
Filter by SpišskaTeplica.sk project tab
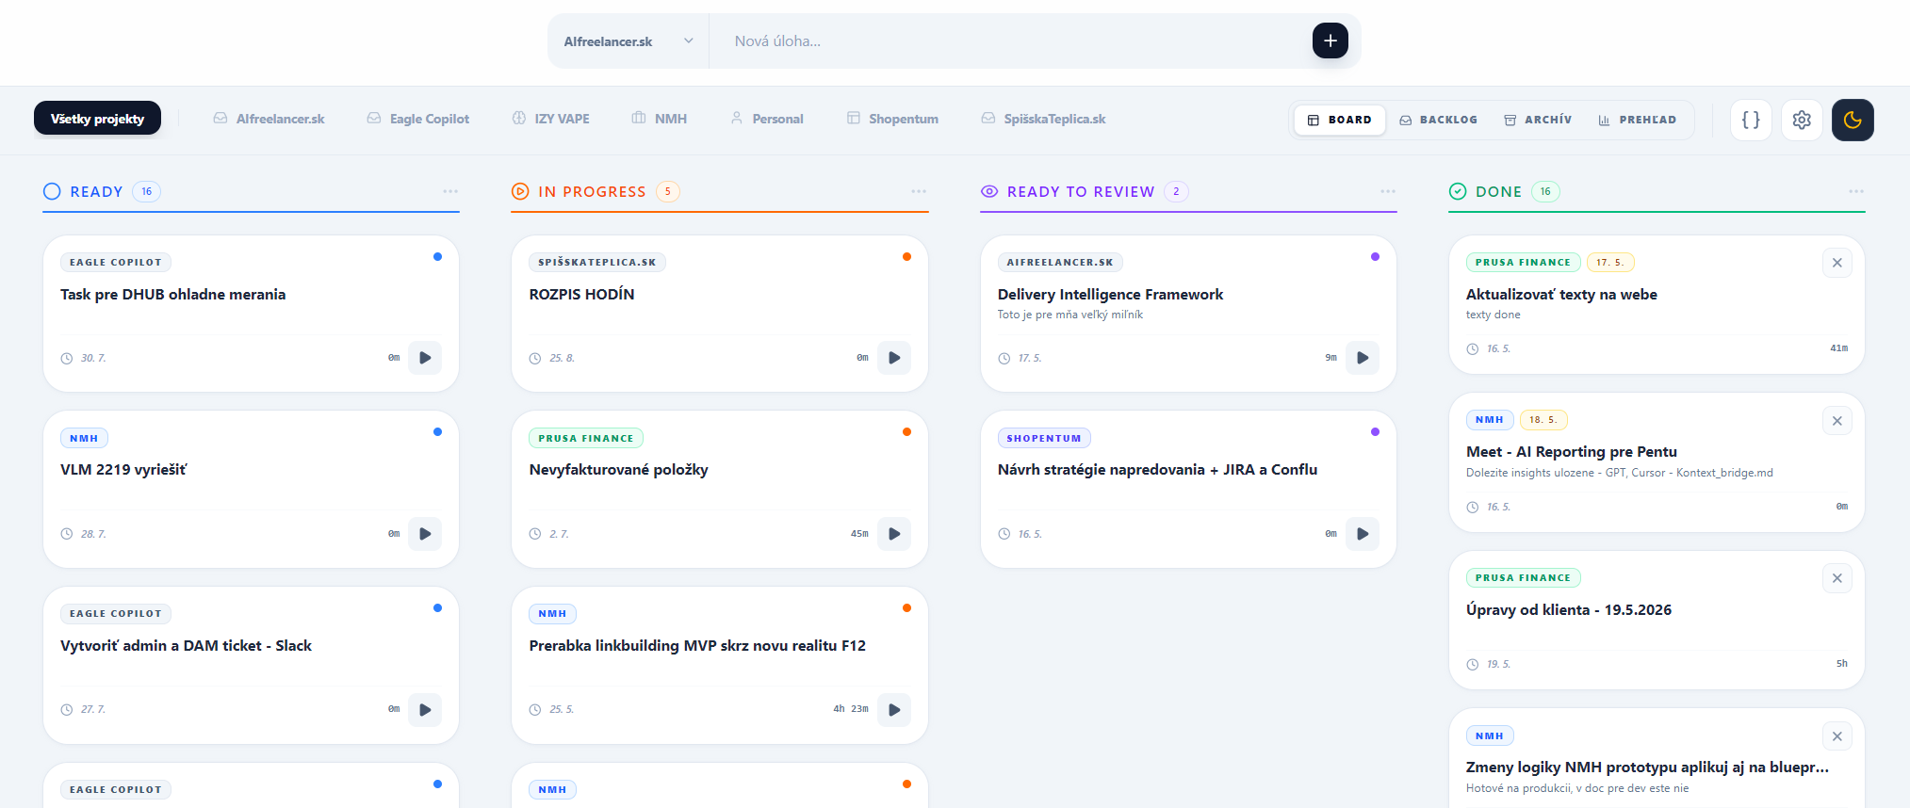pos(1043,119)
